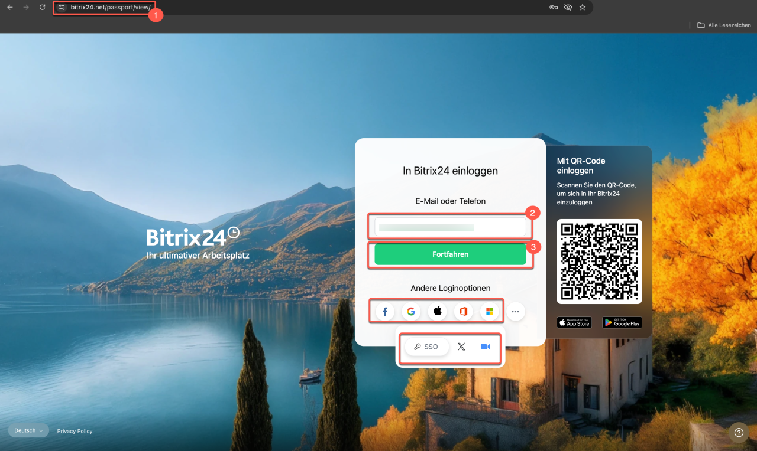Choose the SSO login option
The height and width of the screenshot is (451, 757).
coord(426,347)
